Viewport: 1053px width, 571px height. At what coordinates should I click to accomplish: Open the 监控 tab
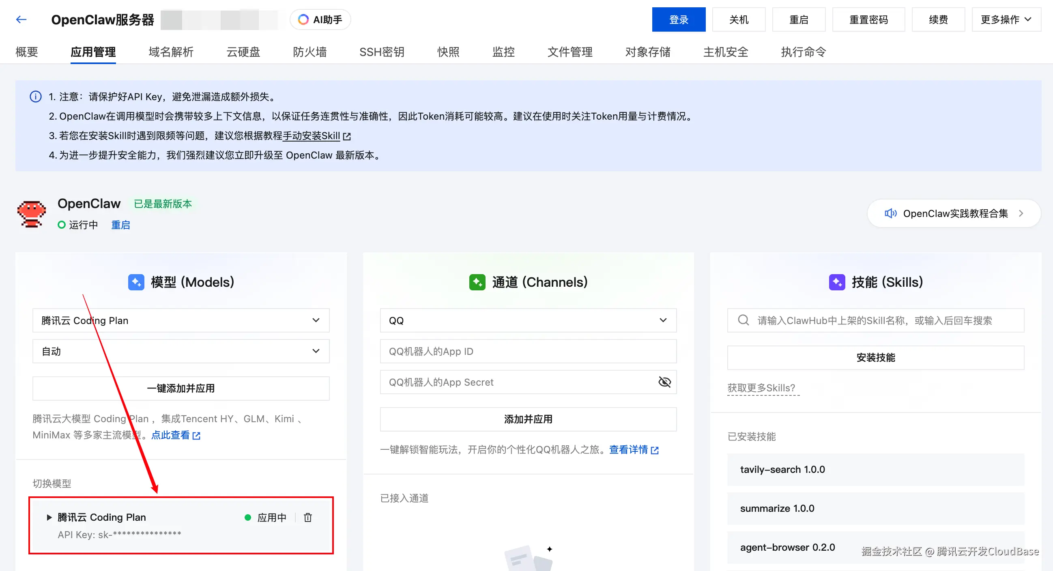pos(503,52)
